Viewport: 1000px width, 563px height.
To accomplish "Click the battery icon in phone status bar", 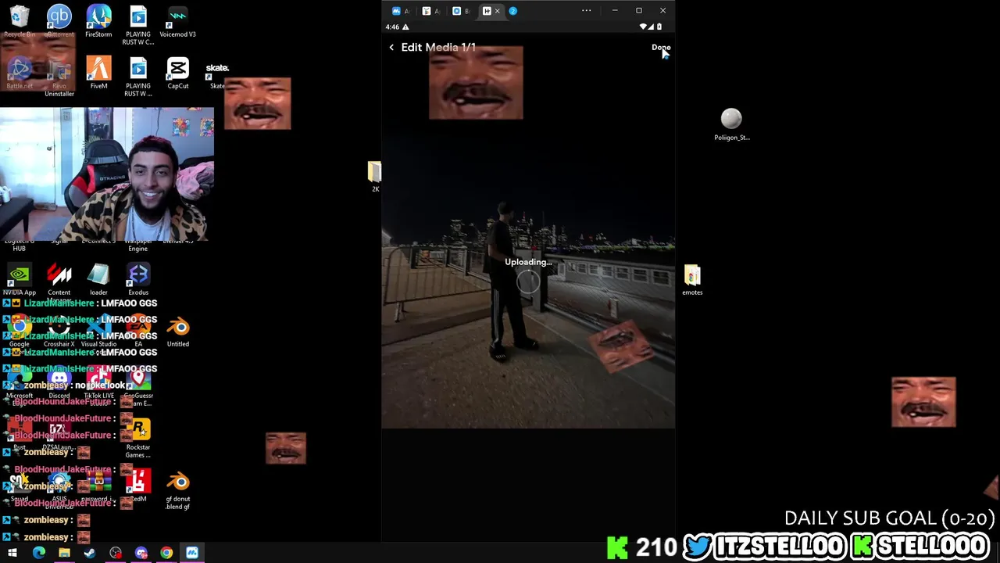I will (659, 27).
